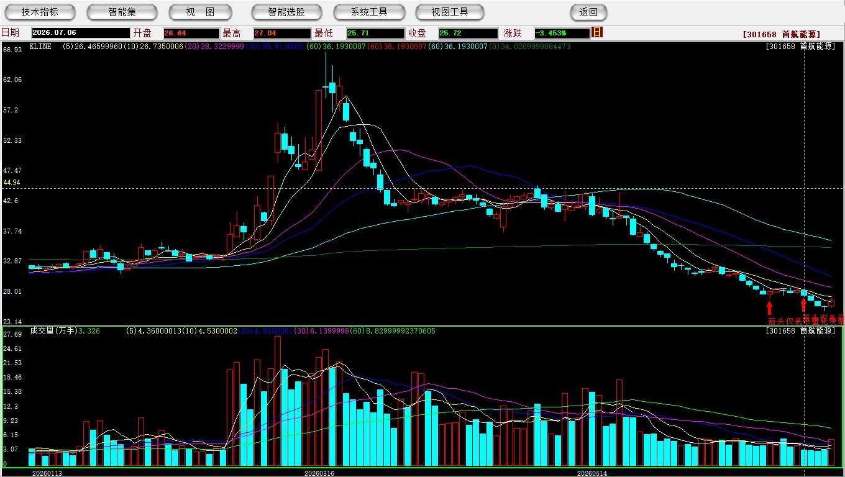Click the yellow 44.94 crosshair price label
Screen dimensions: 845x477
12,183
